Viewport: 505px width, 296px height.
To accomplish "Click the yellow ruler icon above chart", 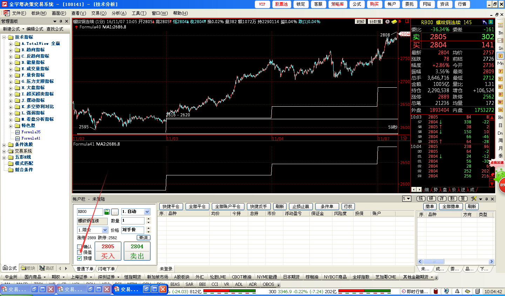I will tap(394, 22).
